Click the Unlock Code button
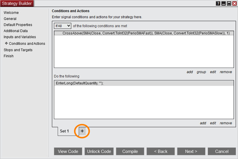Viewport: 238px width, 159px height. click(x=99, y=151)
